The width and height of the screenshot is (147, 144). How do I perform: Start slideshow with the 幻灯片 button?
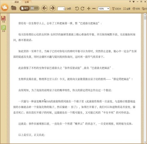(x=116, y=9)
